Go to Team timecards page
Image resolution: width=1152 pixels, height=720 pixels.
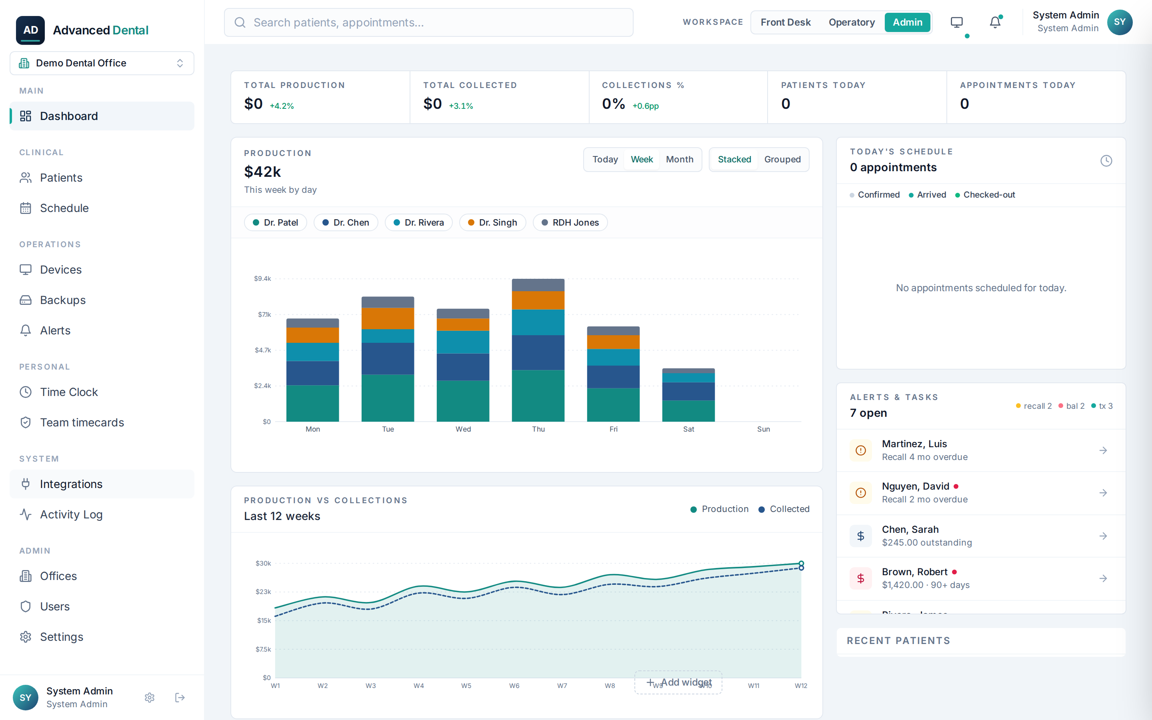[x=102, y=422]
